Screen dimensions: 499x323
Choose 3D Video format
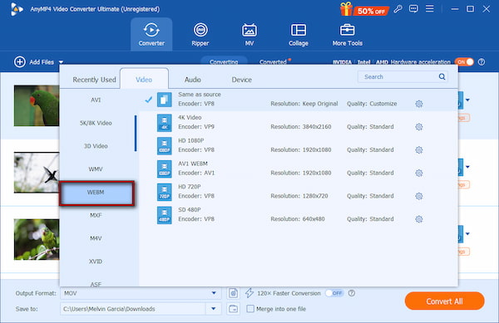[96, 146]
